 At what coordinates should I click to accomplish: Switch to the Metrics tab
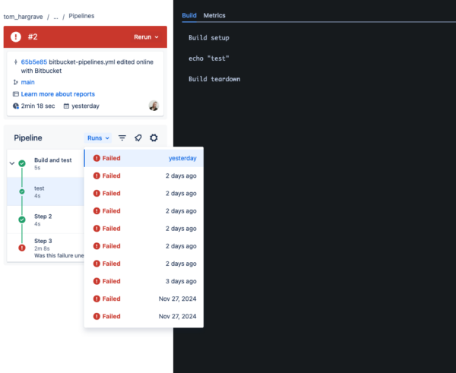click(214, 15)
